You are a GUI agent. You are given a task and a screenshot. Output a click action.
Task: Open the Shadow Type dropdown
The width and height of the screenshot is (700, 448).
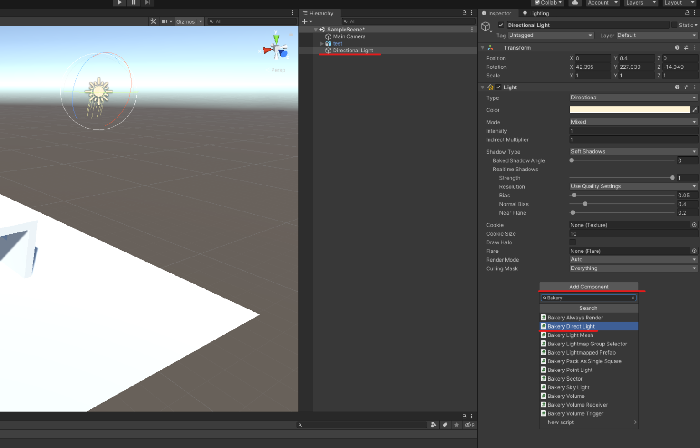click(x=633, y=151)
